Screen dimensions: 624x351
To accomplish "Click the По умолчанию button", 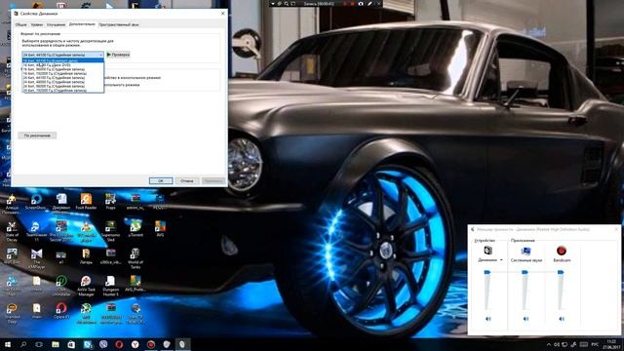I will click(37, 136).
